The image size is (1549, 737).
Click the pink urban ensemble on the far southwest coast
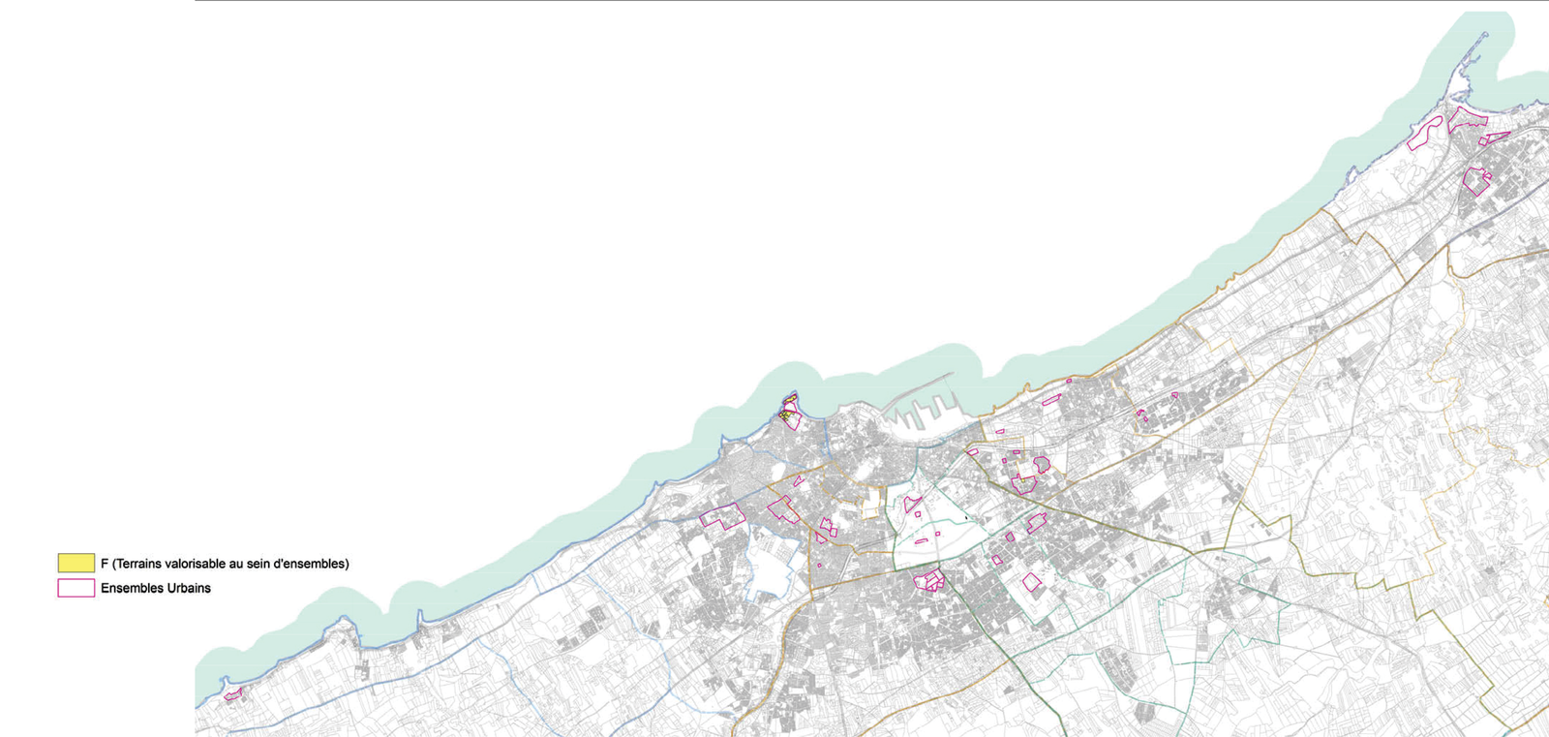click(x=232, y=694)
